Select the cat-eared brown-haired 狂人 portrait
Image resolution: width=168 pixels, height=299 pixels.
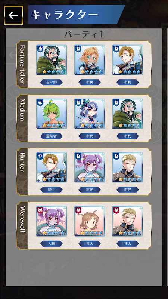90,221
